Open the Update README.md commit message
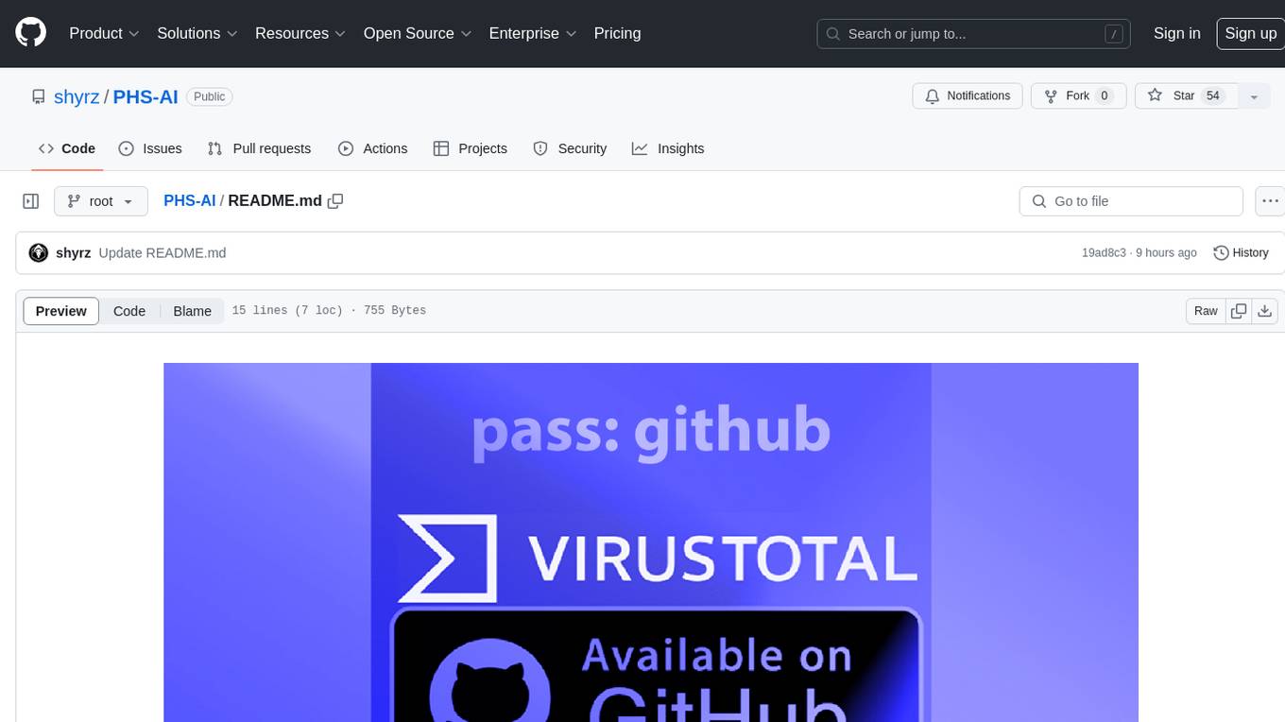This screenshot has width=1285, height=722. coord(163,253)
